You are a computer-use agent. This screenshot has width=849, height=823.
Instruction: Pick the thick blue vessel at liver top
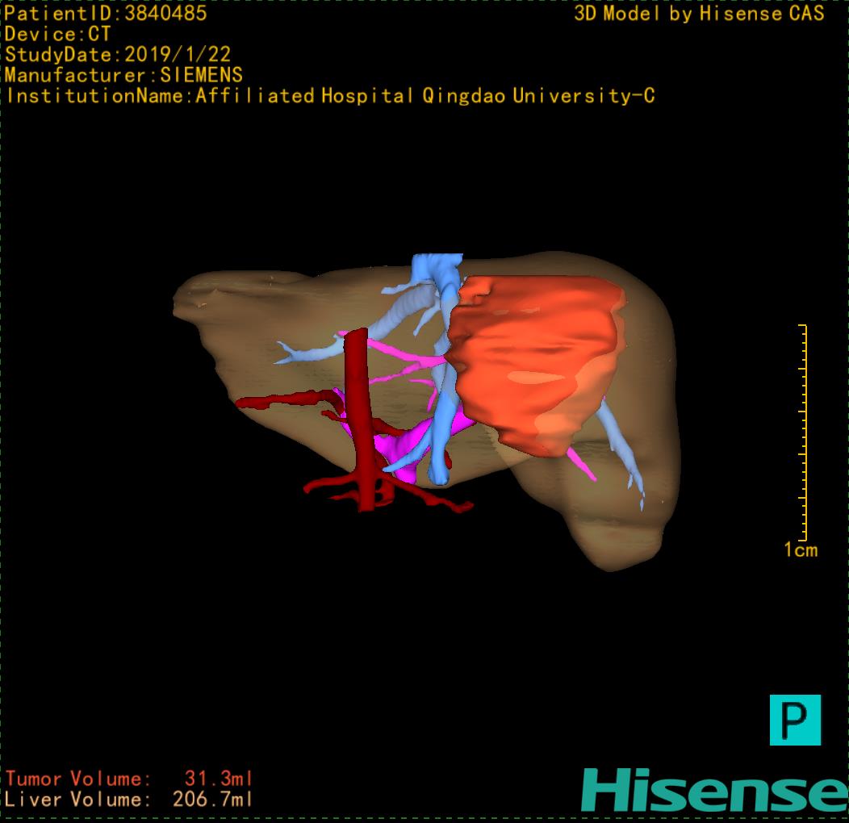(436, 270)
